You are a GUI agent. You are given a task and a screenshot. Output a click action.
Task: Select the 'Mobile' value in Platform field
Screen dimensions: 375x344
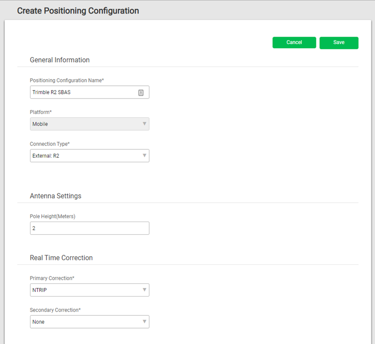pos(40,124)
